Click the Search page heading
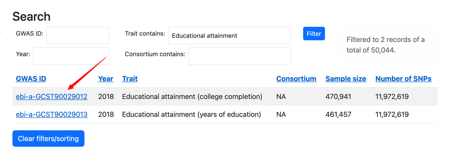Screen dimensions: 460x151 [32, 16]
